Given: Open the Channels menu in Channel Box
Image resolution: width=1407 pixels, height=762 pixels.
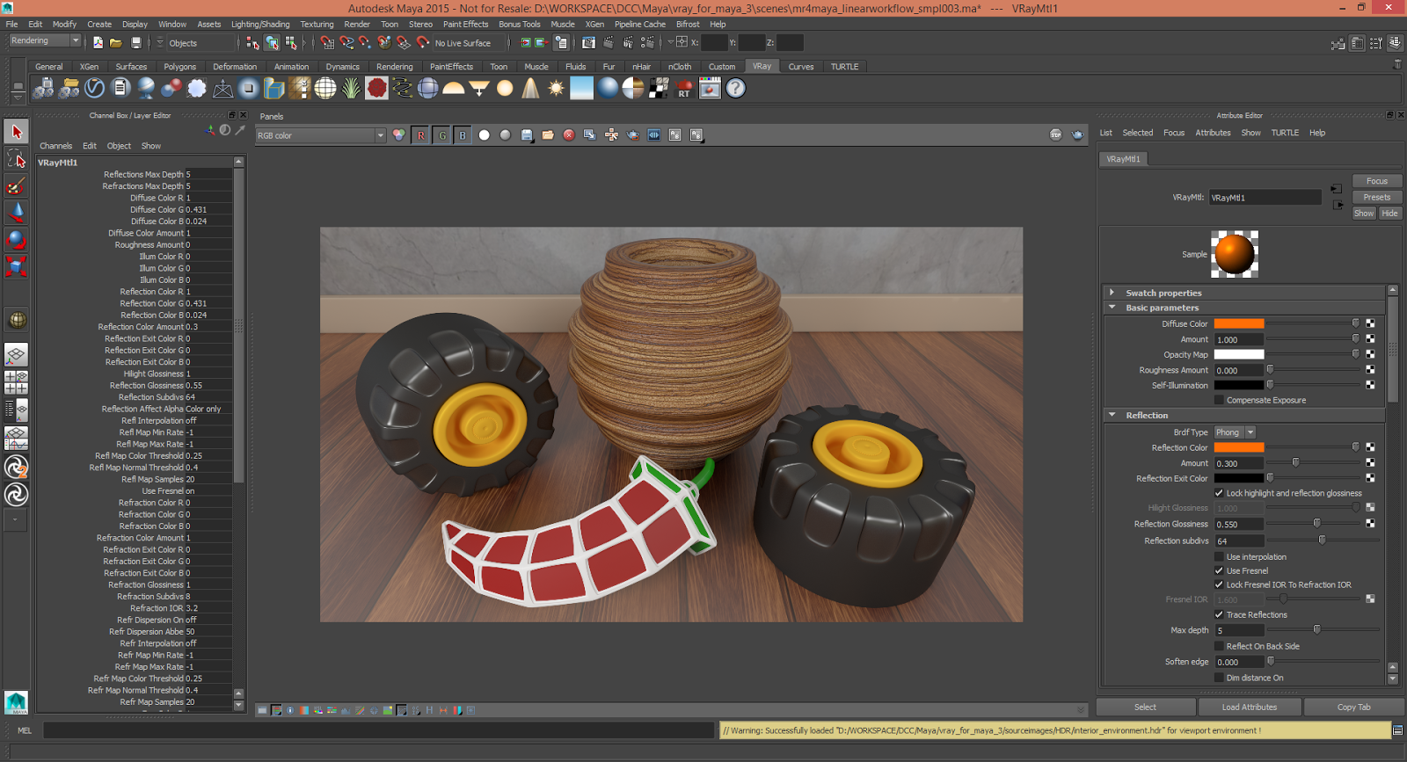Looking at the screenshot, I should [55, 146].
